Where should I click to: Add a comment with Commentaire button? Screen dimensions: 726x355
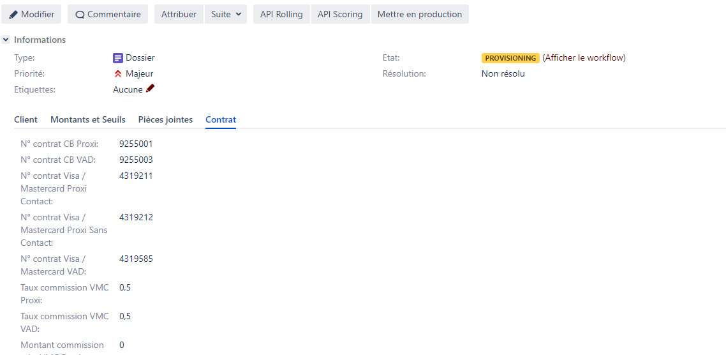[x=108, y=14]
